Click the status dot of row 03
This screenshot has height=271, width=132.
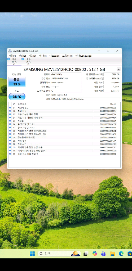pyautogui.click(x=10, y=114)
